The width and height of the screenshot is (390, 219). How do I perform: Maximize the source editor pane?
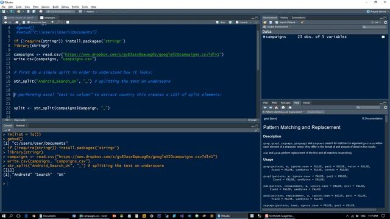(x=257, y=18)
